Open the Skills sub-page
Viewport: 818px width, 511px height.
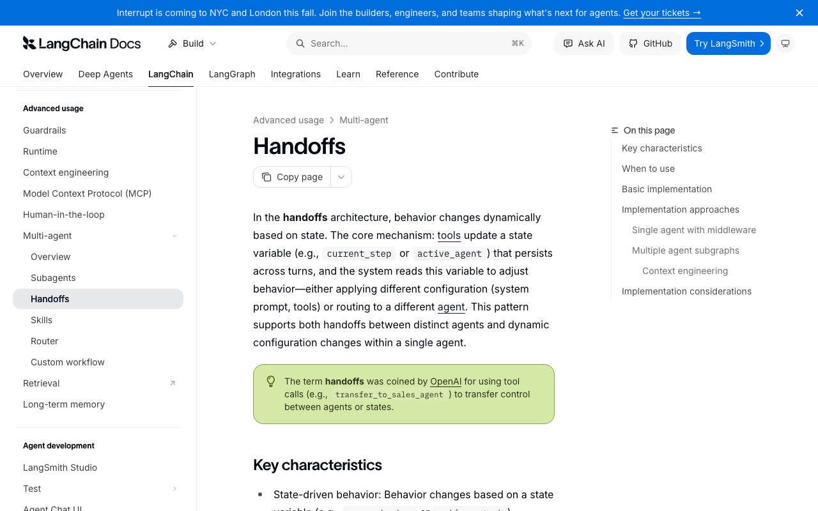[x=98, y=320]
